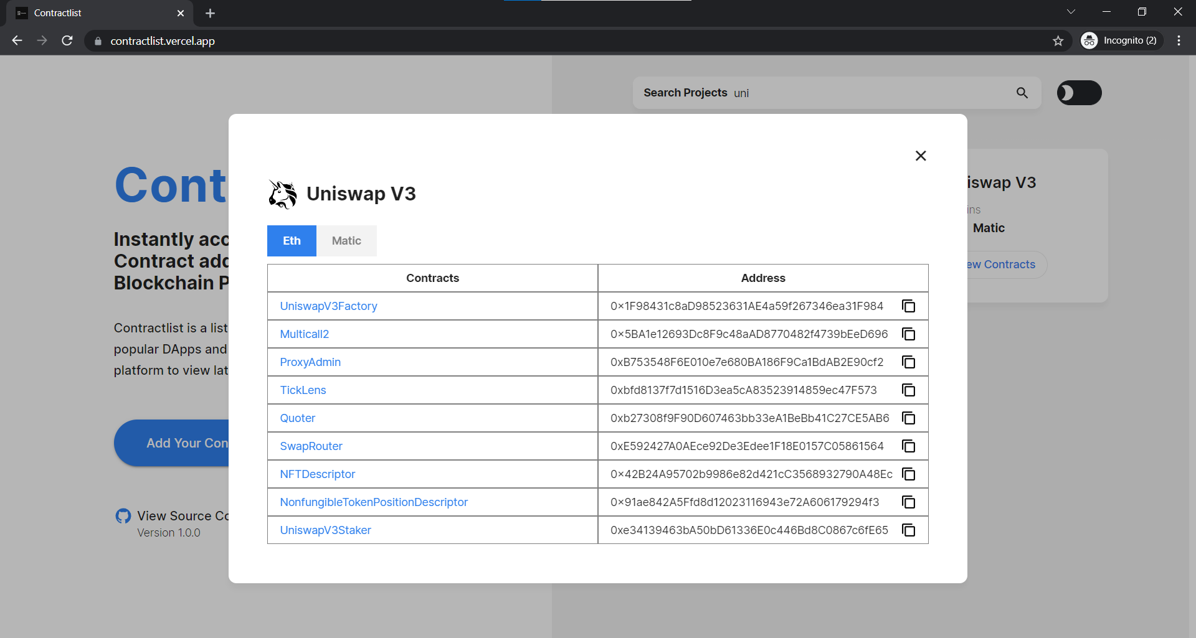This screenshot has width=1196, height=638.
Task: Select the UniswapV3Factory address text
Action: 746,306
